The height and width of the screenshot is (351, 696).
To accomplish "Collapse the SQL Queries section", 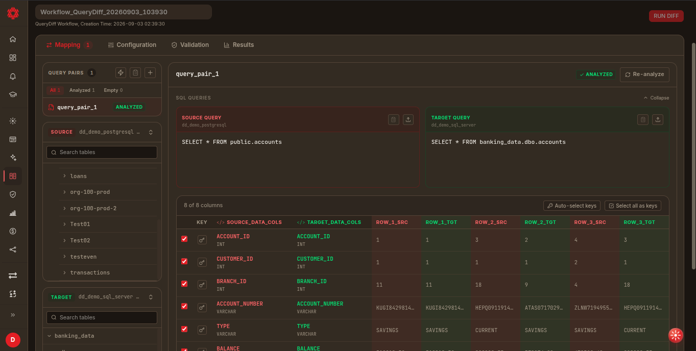I will tap(656, 98).
